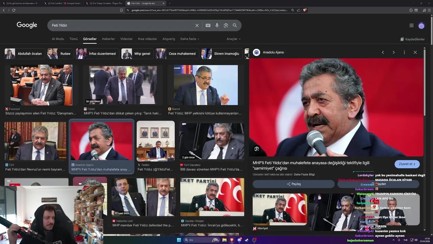Start voice search with the microphone
The image size is (433, 244).
pyautogui.click(x=217, y=25)
